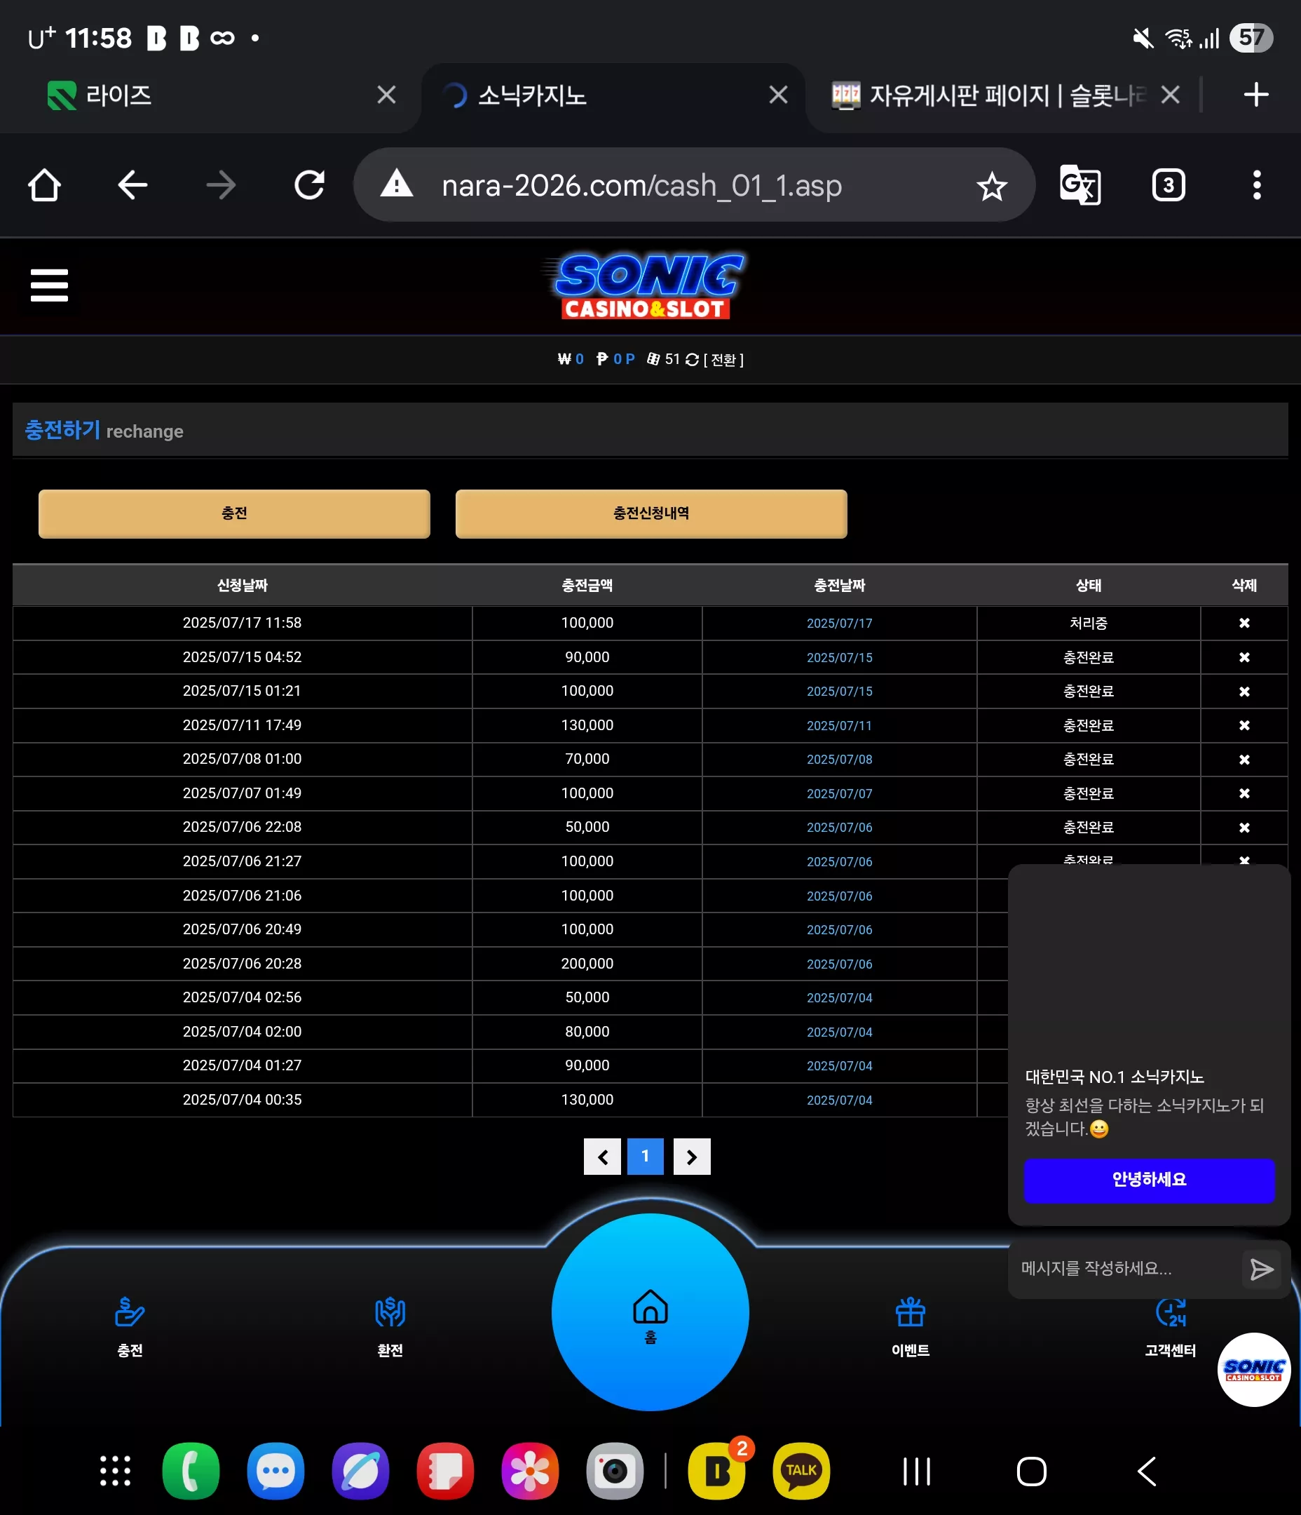
Task: Select page 1 in pagination
Action: click(646, 1157)
